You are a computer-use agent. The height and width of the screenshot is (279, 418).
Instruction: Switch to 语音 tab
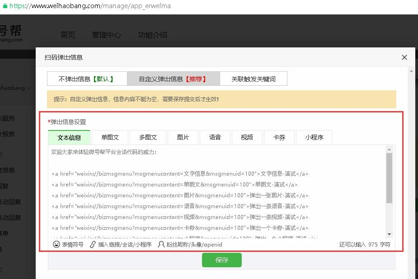[x=215, y=137]
